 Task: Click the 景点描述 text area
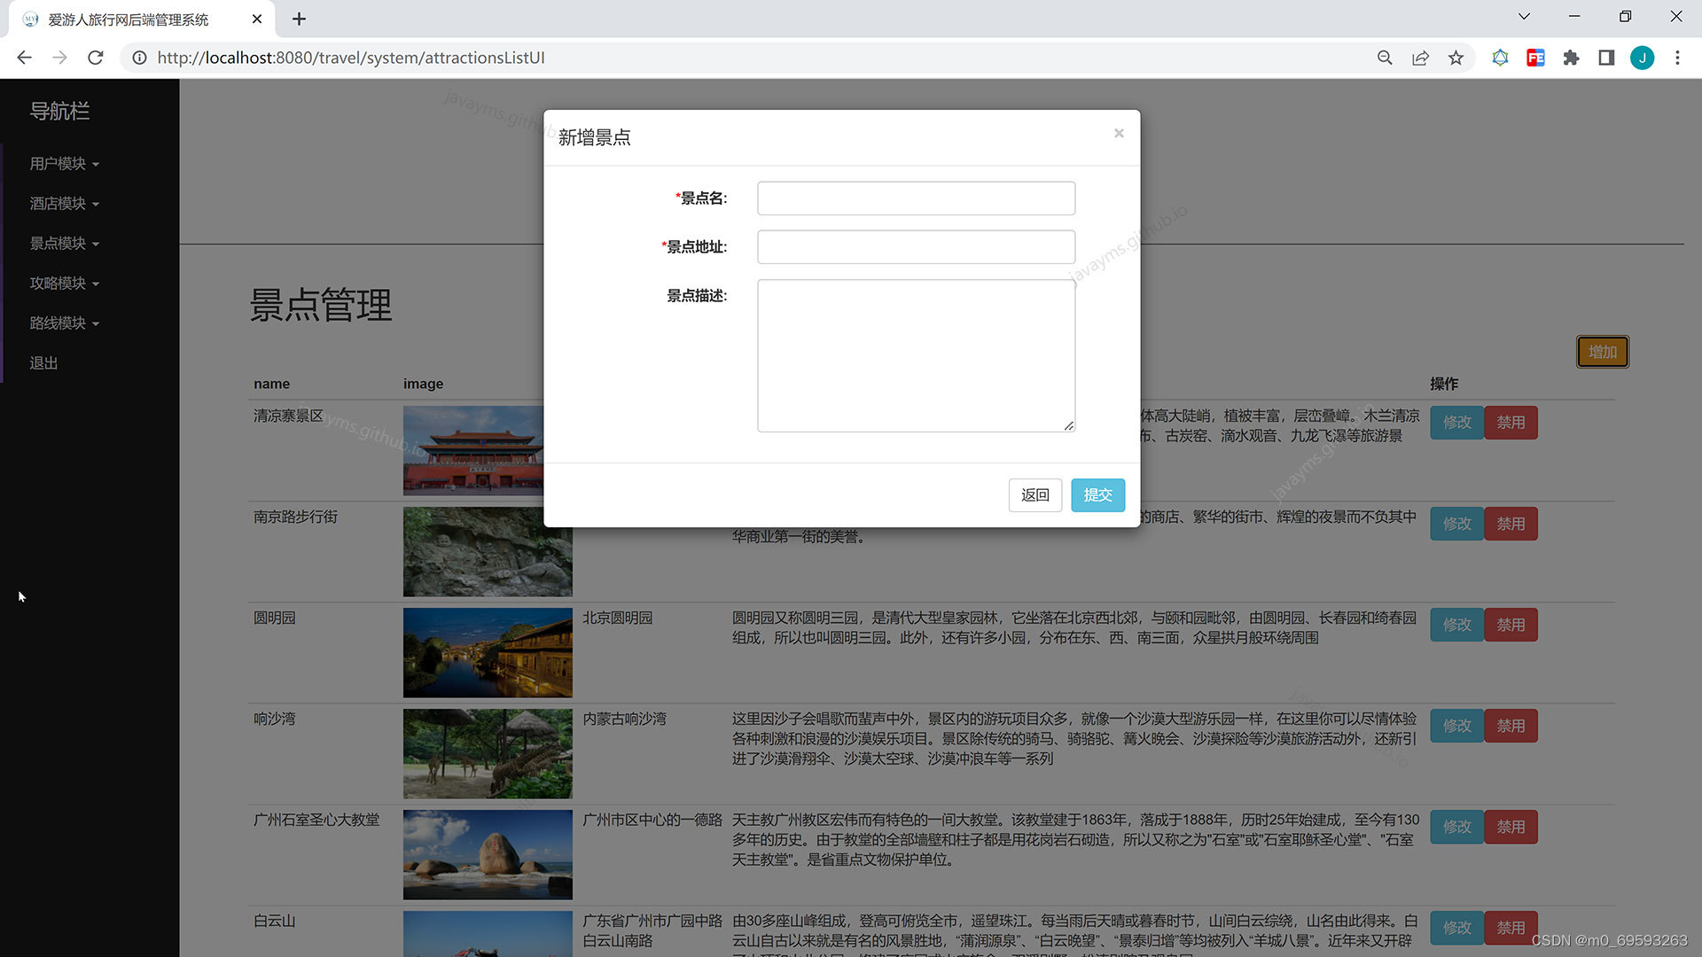[916, 355]
